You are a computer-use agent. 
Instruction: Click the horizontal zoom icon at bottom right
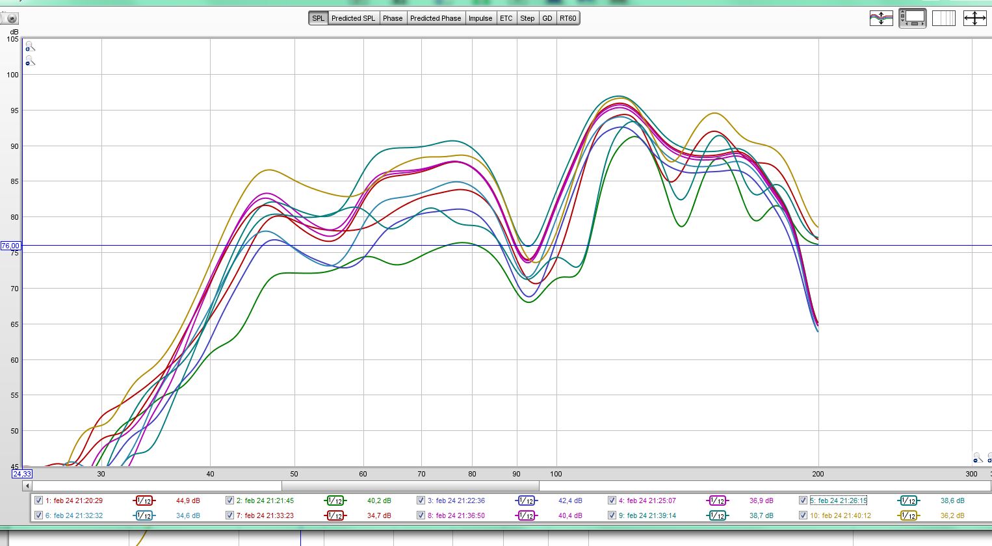(x=977, y=458)
